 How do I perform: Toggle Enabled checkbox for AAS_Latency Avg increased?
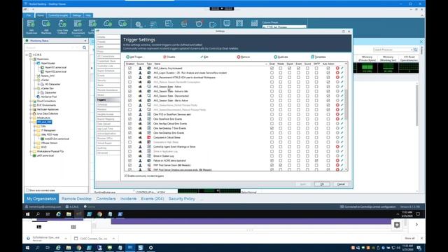[129, 69]
